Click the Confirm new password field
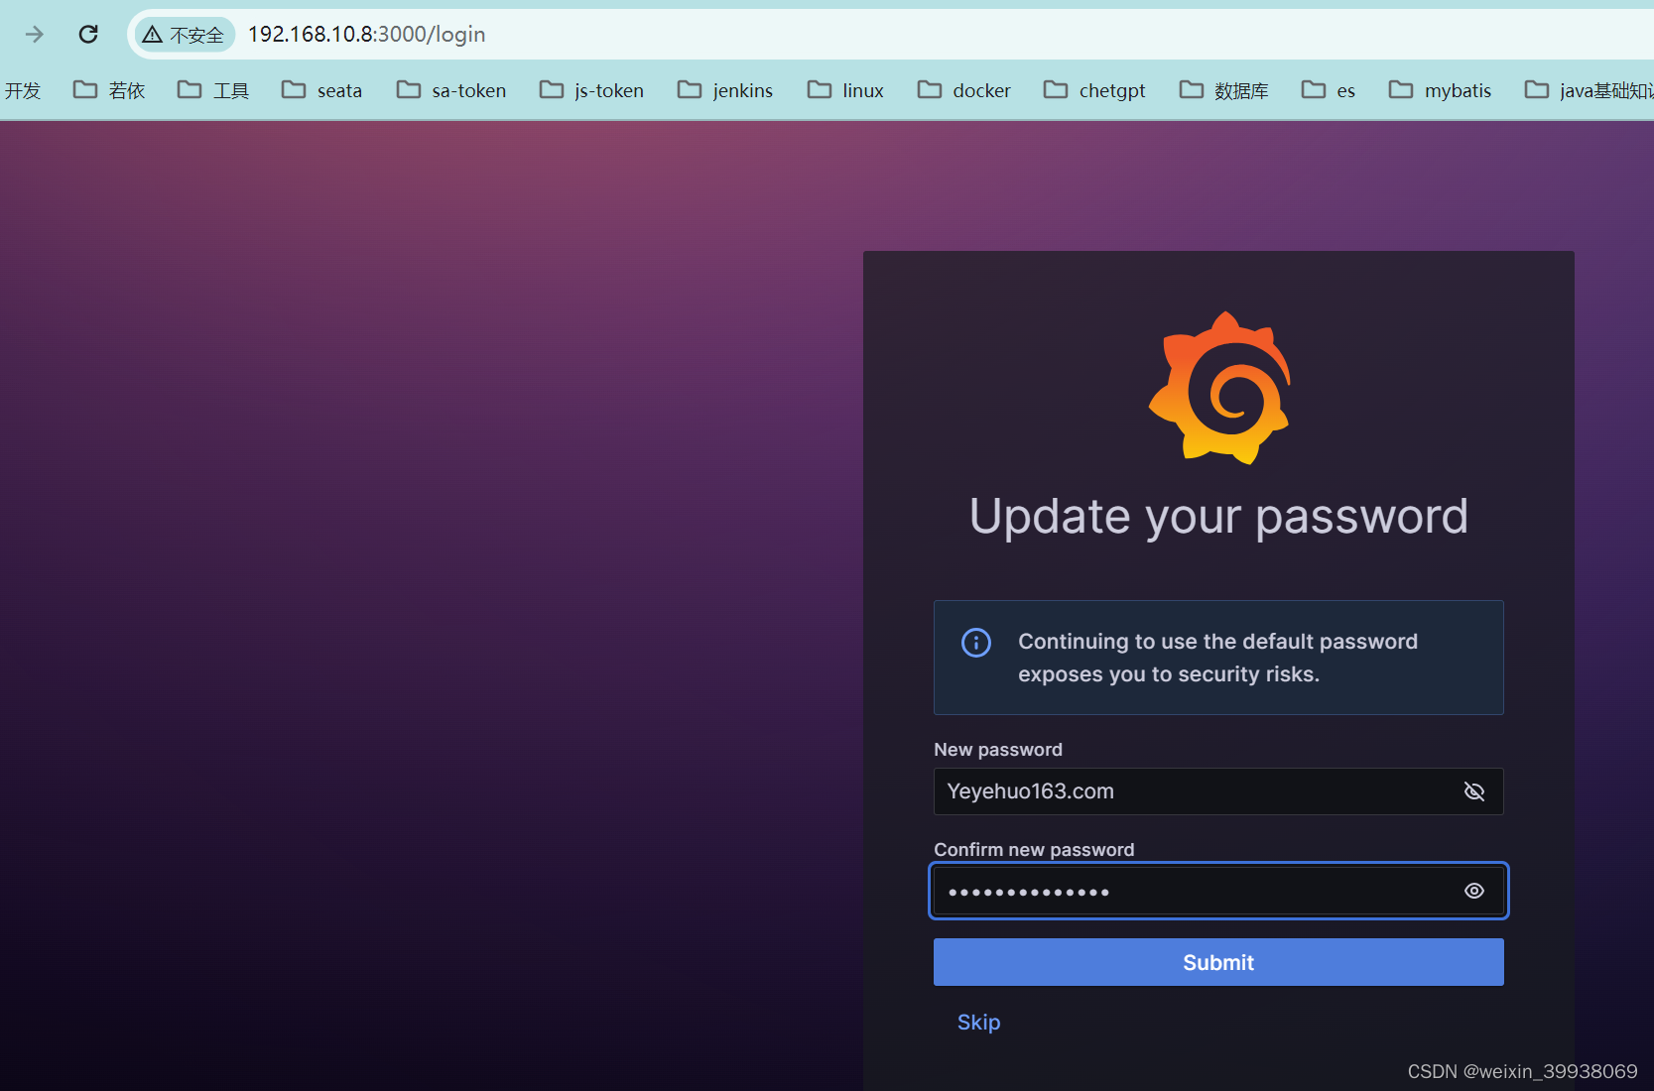Image resolution: width=1654 pixels, height=1091 pixels. click(x=1218, y=891)
